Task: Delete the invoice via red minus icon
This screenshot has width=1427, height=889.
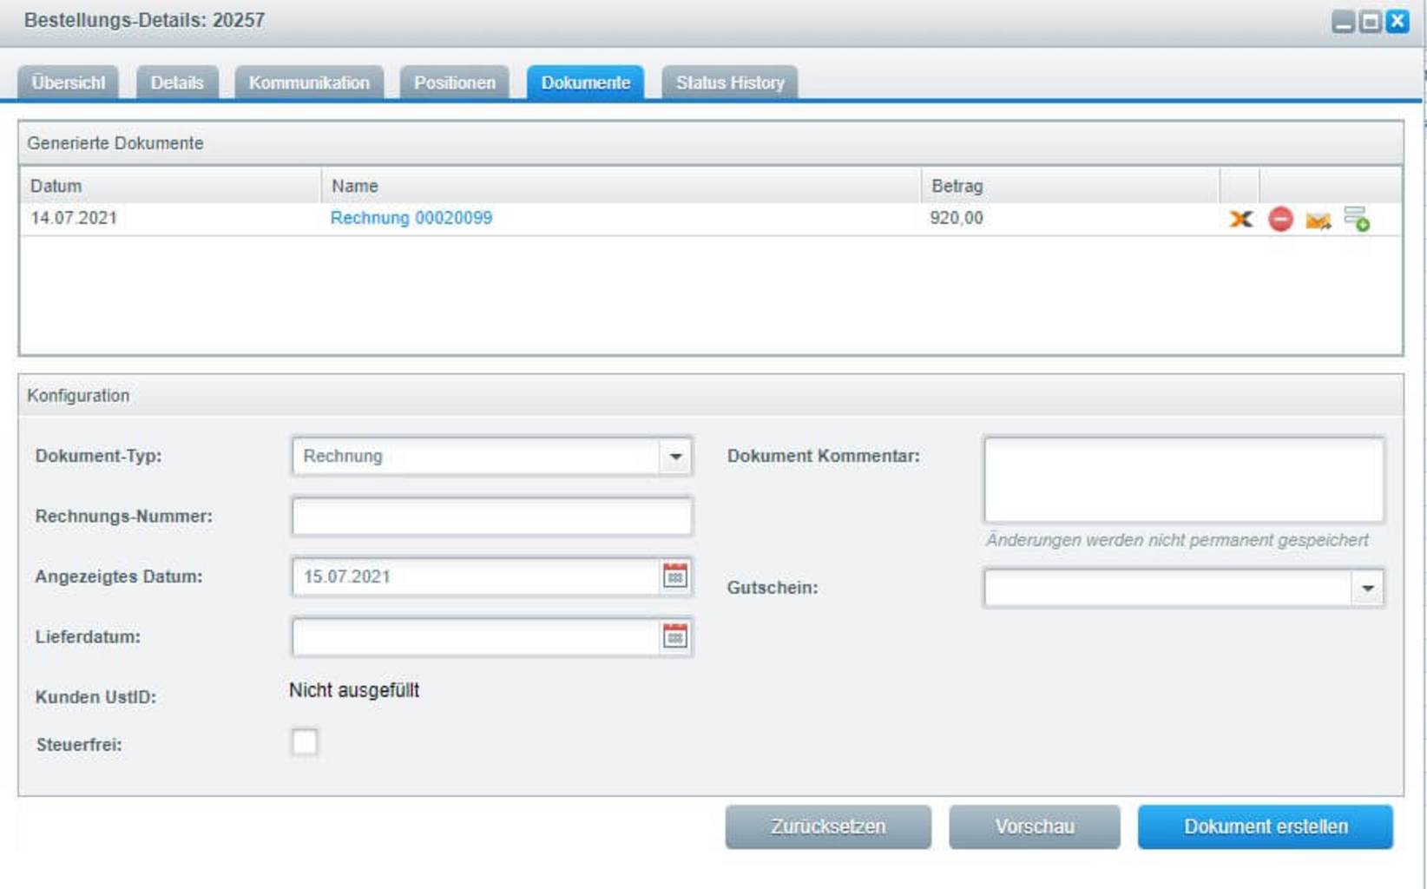Action: coord(1280,219)
